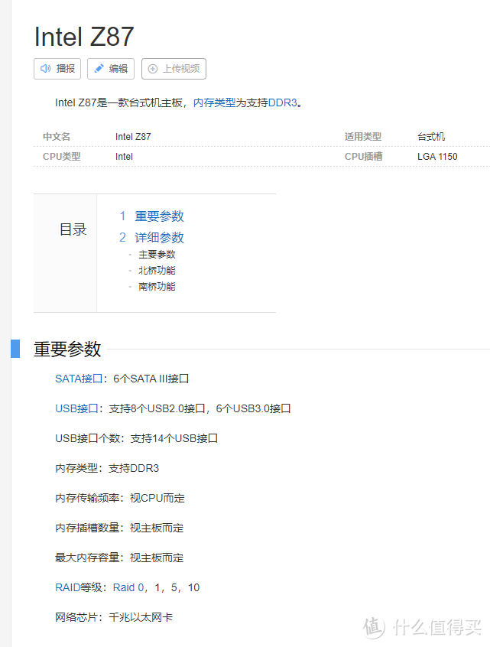
Task: Click text 内存传输频率：视CPU而定
Action: 120,498
